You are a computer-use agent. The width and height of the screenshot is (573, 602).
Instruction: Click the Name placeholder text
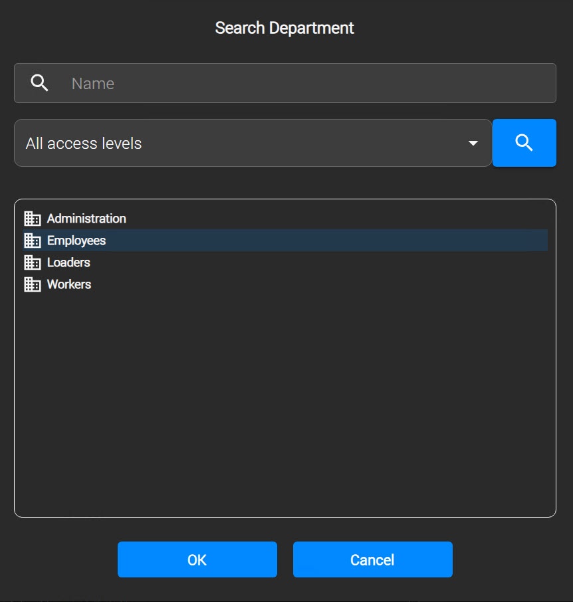point(93,83)
